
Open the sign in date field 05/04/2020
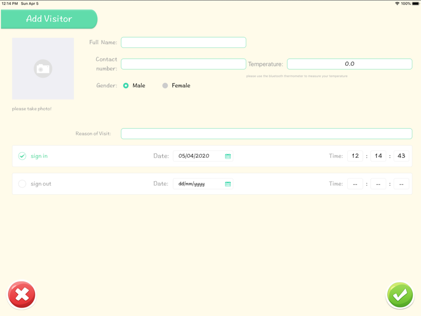(x=203, y=156)
